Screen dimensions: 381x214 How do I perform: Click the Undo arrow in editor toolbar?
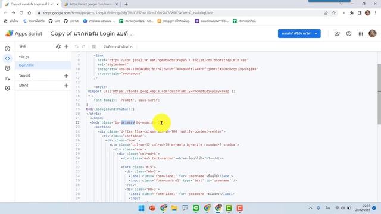coord(77,46)
